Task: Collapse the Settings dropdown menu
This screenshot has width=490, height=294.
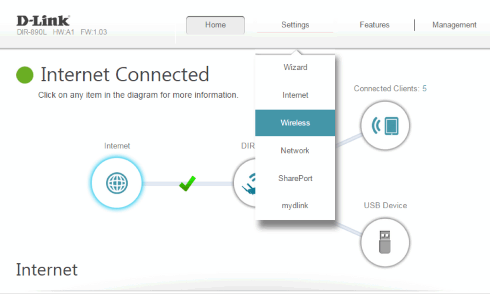Action: click(x=295, y=25)
